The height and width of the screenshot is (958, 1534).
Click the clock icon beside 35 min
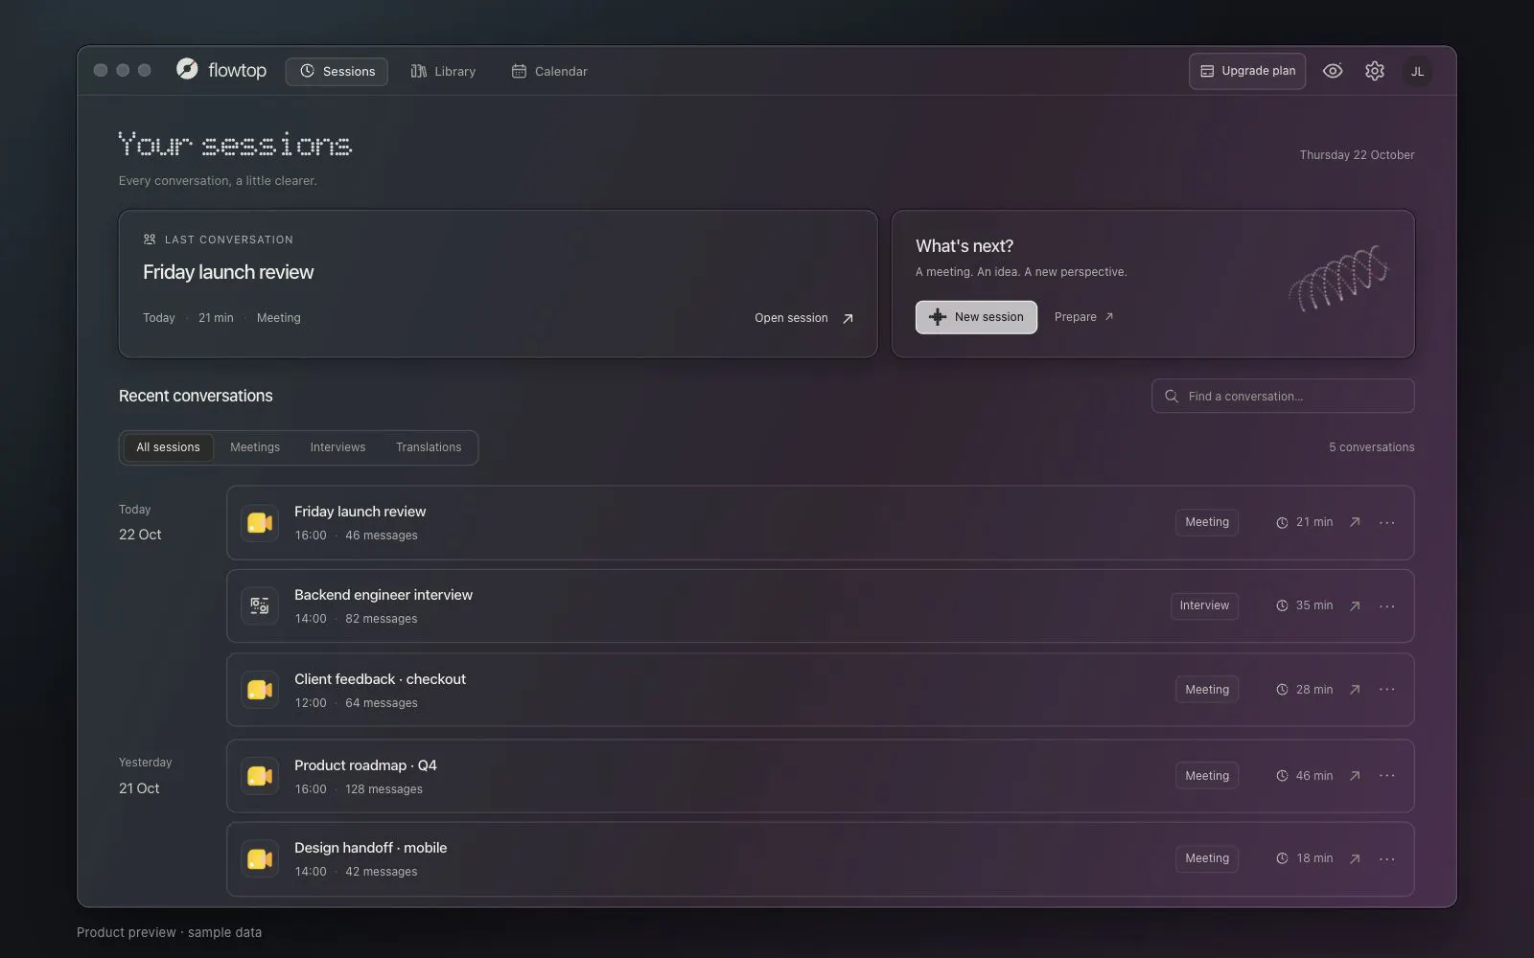(x=1282, y=605)
